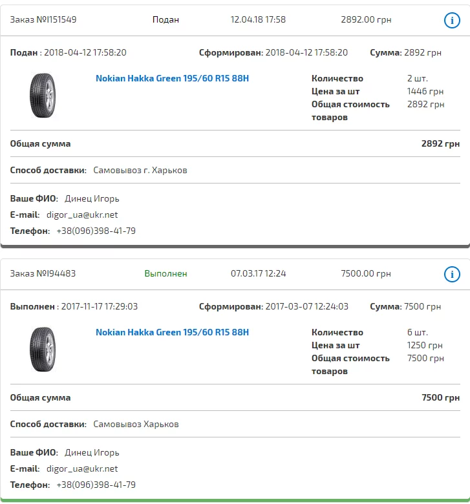The width and height of the screenshot is (470, 504).
Task: Open Nokian Hakka Green link in second order
Action: 172,333
